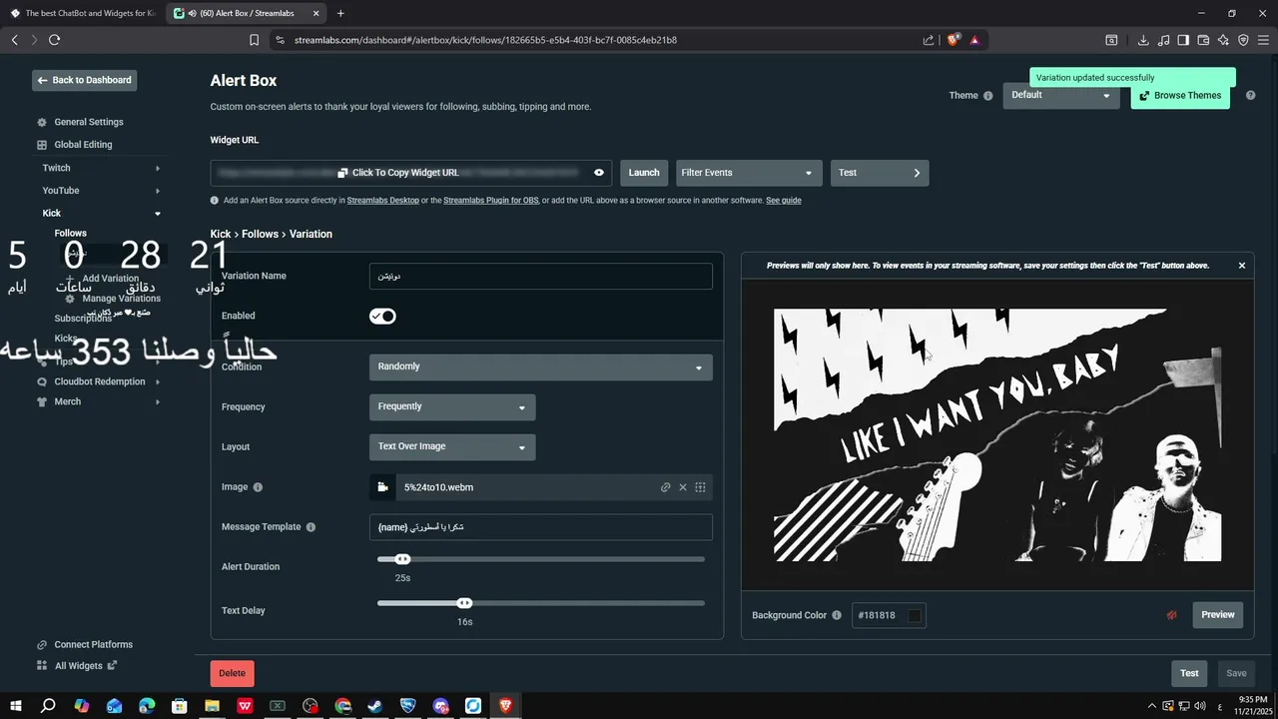This screenshot has height=719, width=1278.
Task: Open Brave Rewards triangle icon
Action: (x=974, y=40)
